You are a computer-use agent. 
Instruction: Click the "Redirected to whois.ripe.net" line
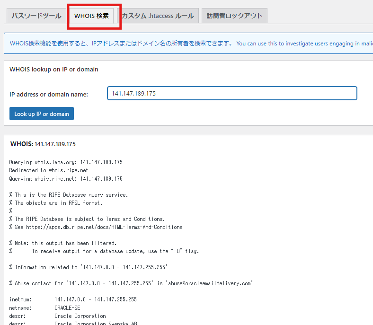pos(48,170)
